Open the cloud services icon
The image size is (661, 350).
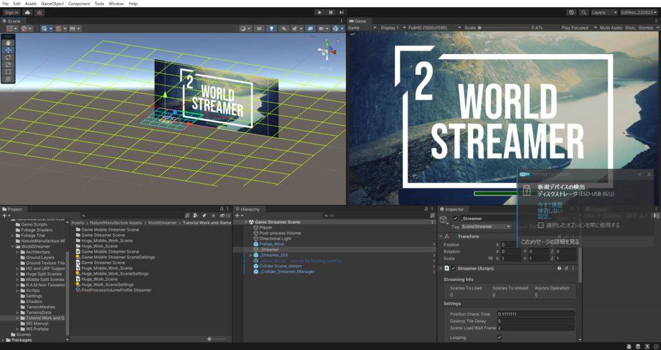pyautogui.click(x=28, y=12)
